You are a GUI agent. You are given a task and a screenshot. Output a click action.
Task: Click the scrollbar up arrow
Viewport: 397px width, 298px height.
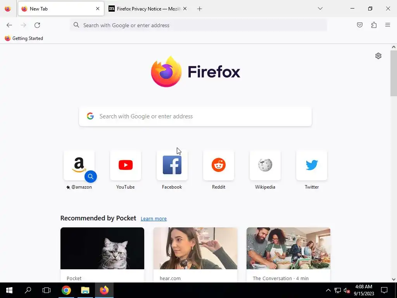click(394, 47)
